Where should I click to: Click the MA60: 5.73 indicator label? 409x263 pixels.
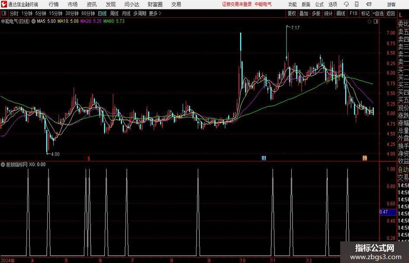coord(114,21)
